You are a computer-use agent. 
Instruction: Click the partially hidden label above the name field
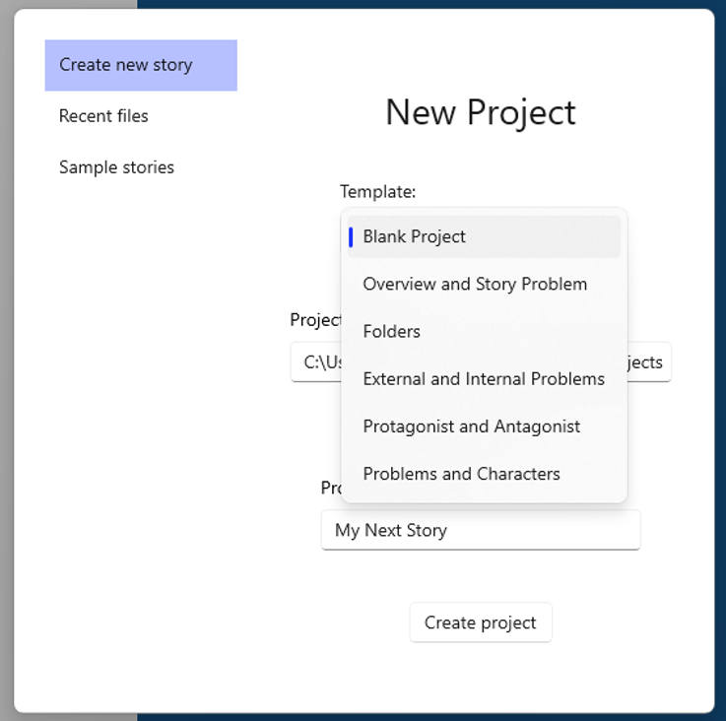330,488
